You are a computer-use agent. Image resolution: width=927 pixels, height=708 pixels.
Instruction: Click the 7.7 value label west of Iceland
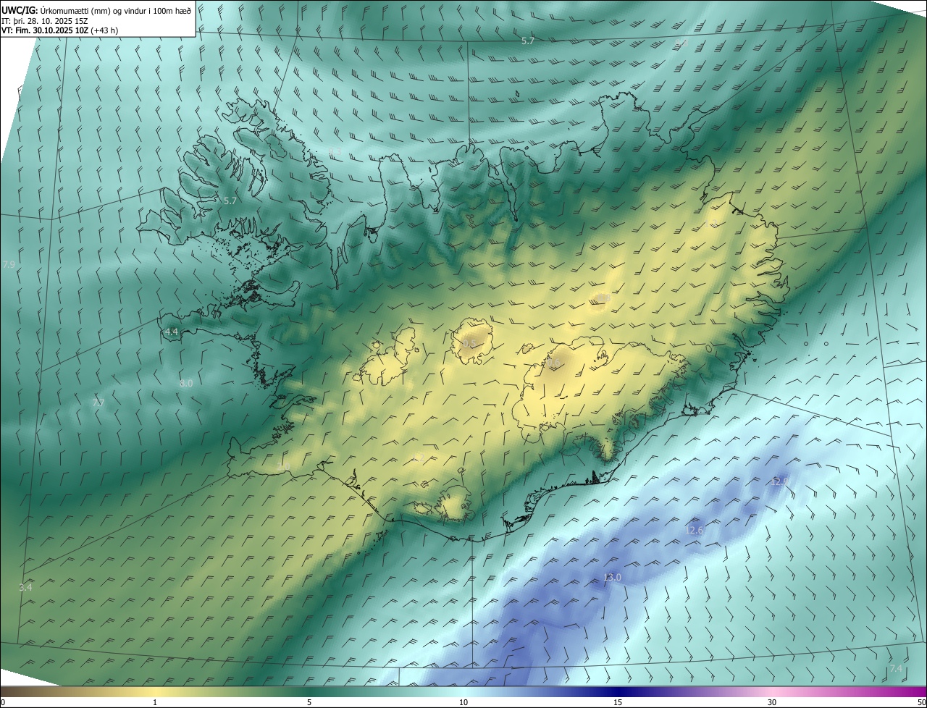98,403
